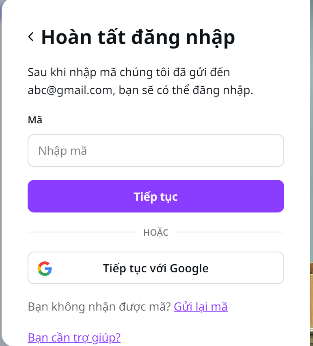
Task: Click the purple 'Tiếp tục' button
Action: 156,196
